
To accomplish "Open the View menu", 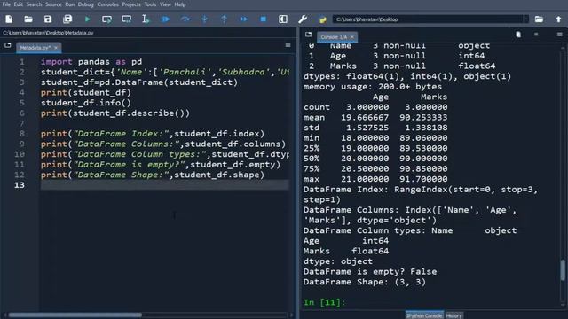I will 165,4.
